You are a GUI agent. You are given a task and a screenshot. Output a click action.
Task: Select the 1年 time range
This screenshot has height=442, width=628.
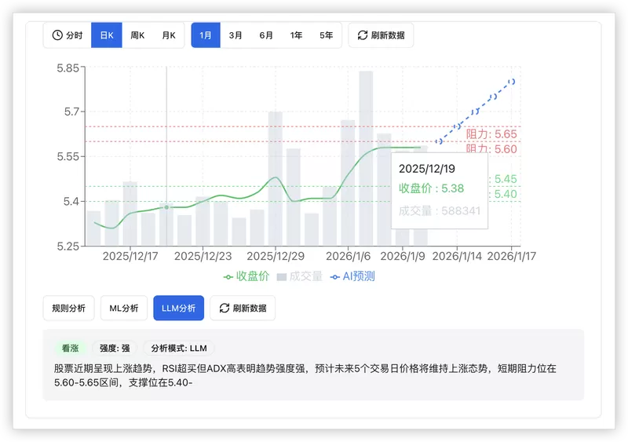297,35
